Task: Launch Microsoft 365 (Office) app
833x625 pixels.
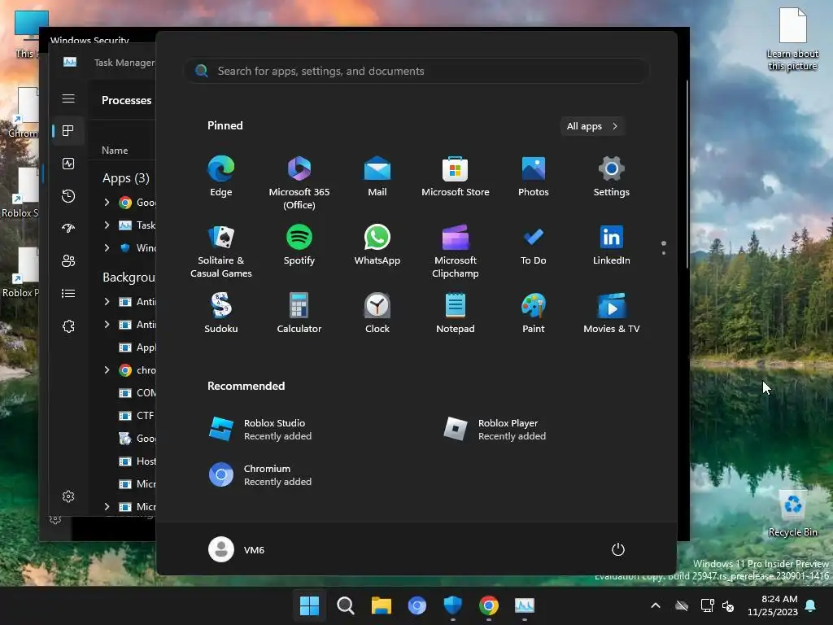Action: pyautogui.click(x=299, y=183)
